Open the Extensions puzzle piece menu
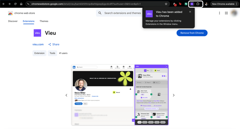This screenshot has height=129, width=240. pos(198,4)
